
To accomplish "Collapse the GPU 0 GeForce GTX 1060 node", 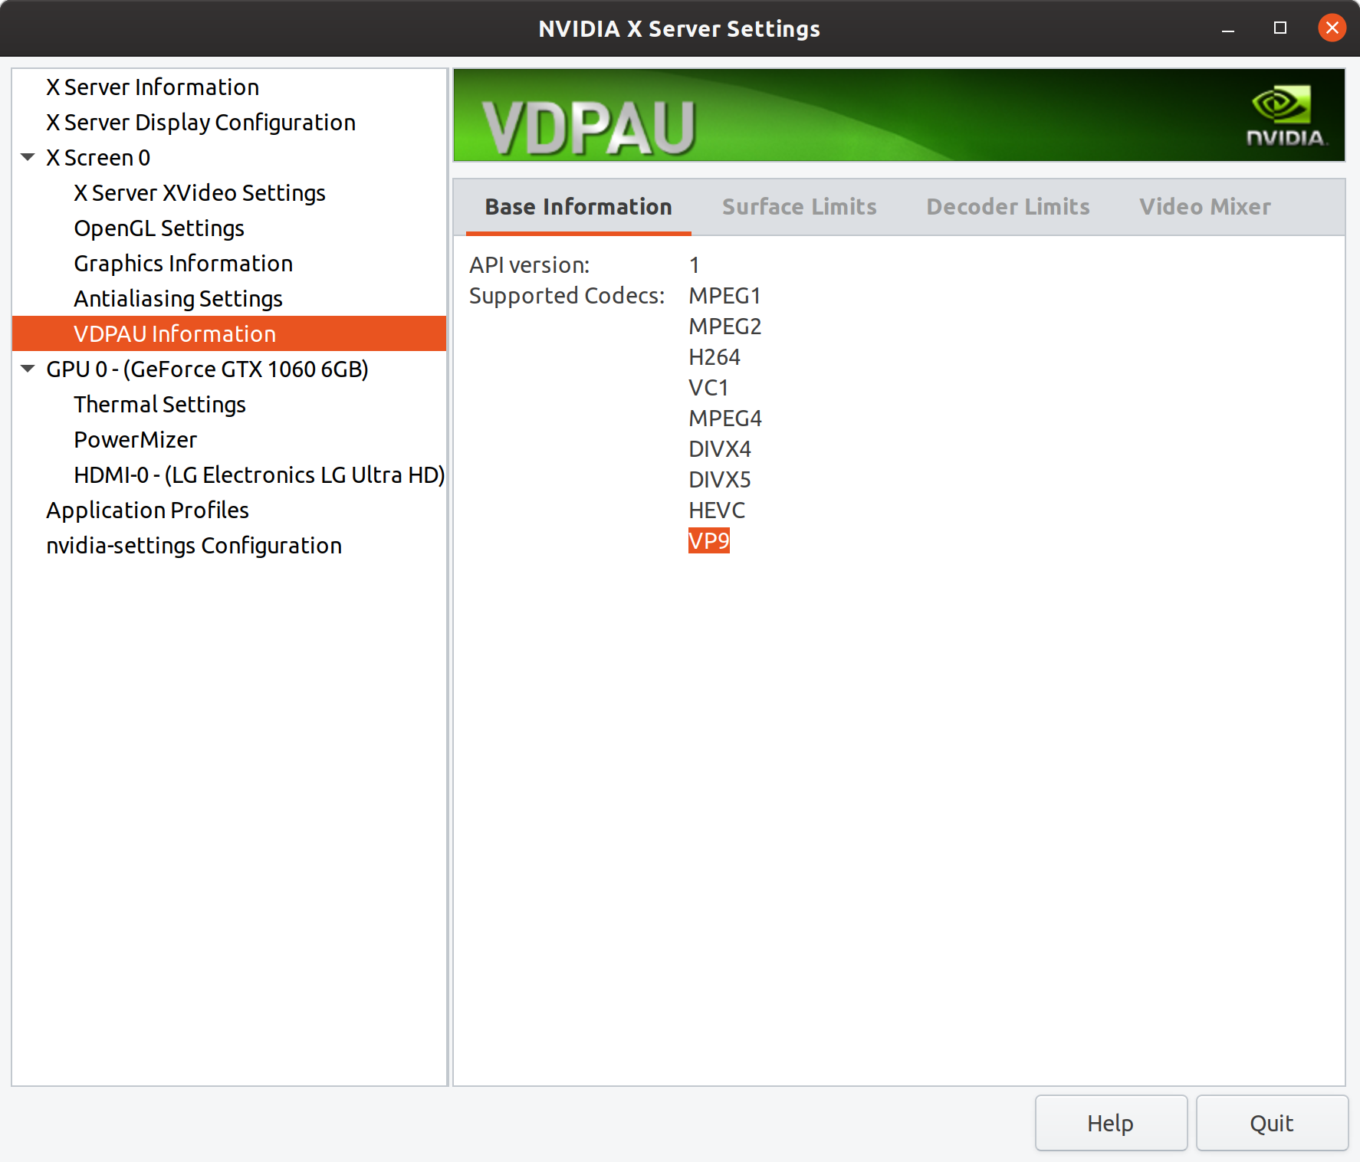I will coord(28,369).
